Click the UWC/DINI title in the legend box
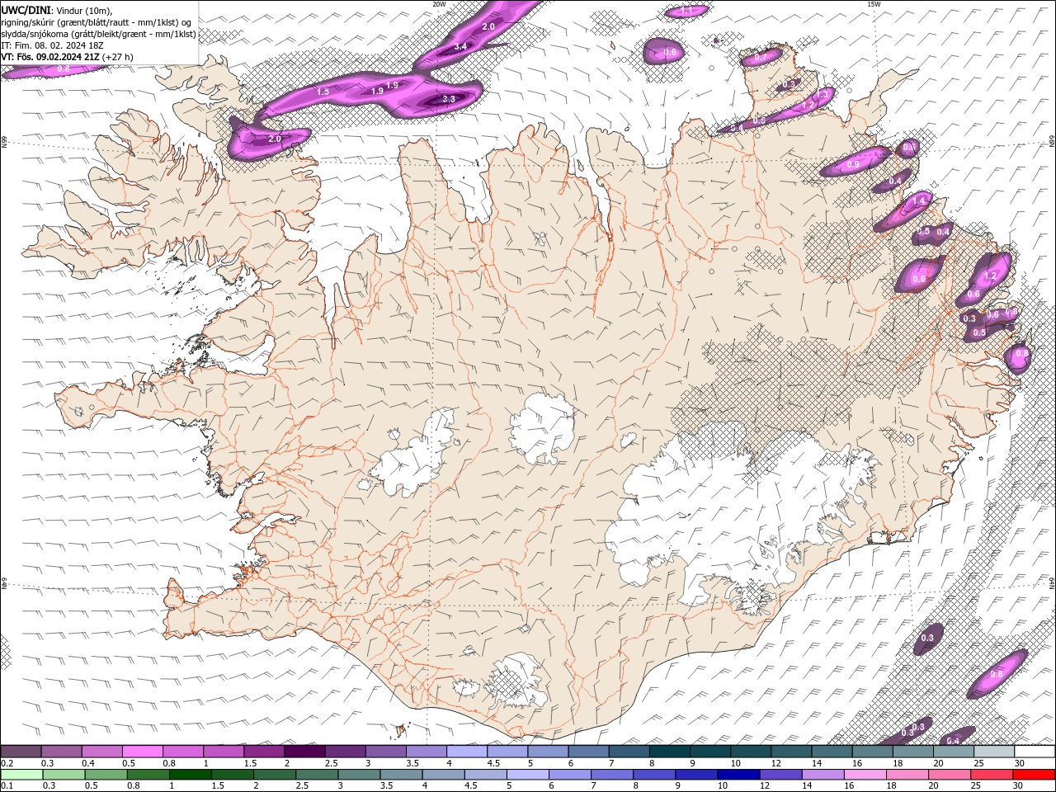The height and width of the screenshot is (792, 1056). tap(25, 10)
